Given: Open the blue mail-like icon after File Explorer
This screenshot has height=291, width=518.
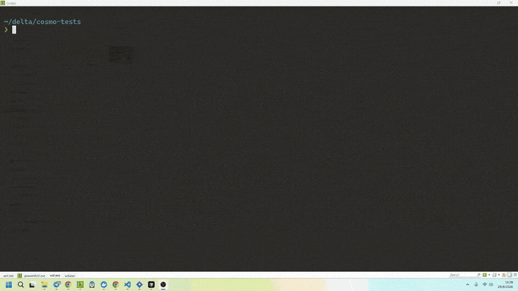Looking at the screenshot, I should tap(56, 285).
